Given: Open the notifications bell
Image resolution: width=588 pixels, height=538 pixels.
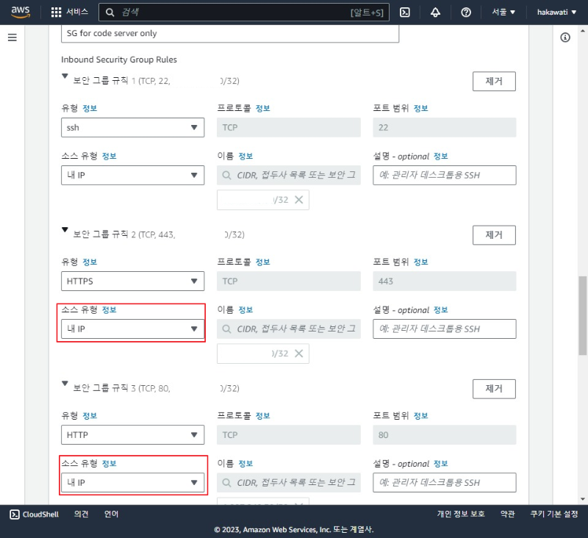Looking at the screenshot, I should click(437, 12).
